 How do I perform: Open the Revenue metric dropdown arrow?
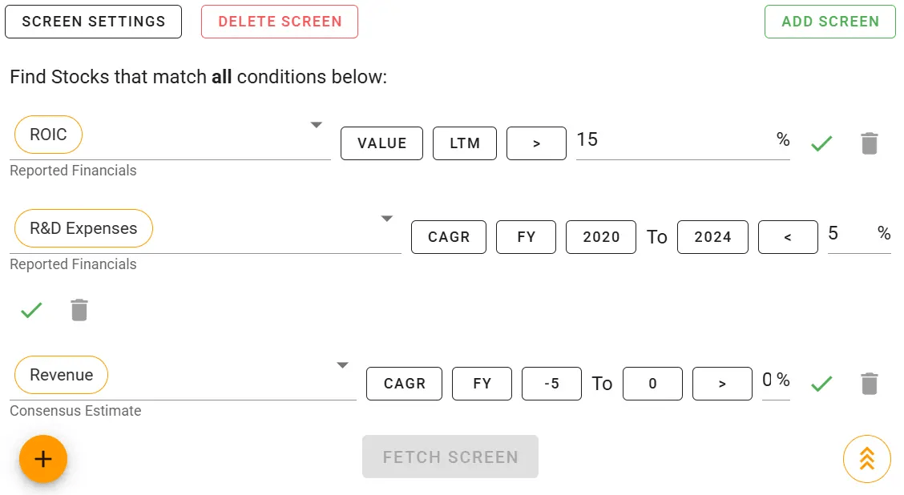pos(342,365)
